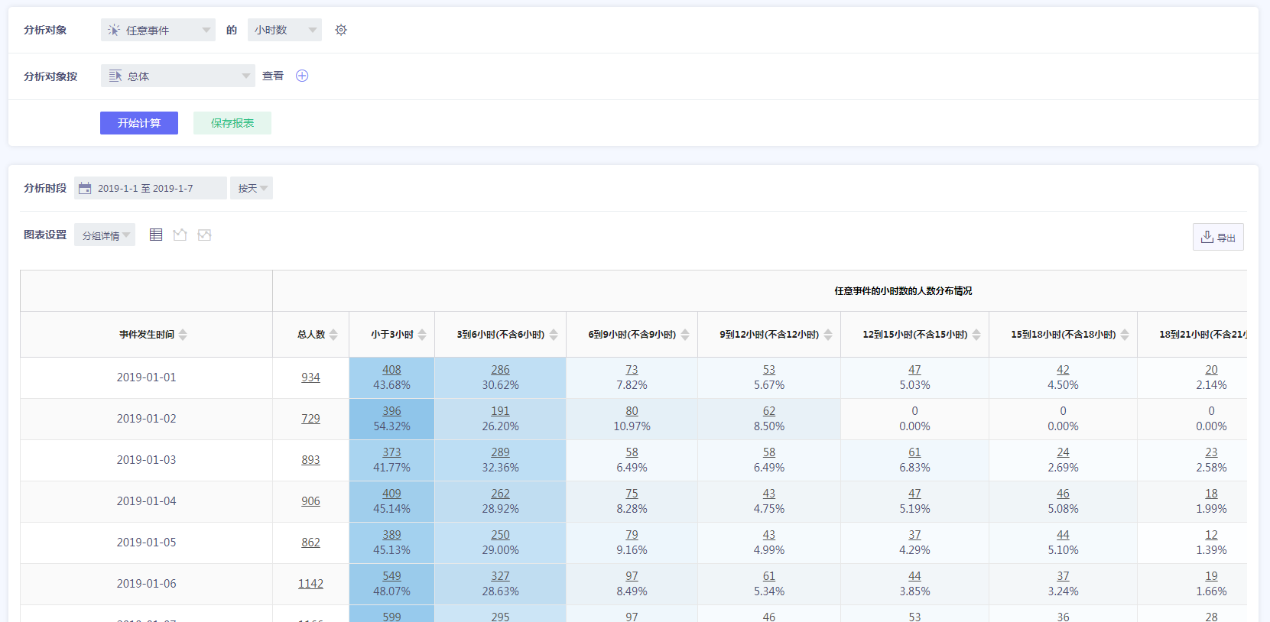Screen dimensions: 1270x622
Task: Open the 小时数 metric dropdown
Action: (x=284, y=30)
